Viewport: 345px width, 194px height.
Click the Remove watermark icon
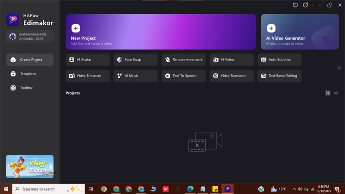(168, 60)
